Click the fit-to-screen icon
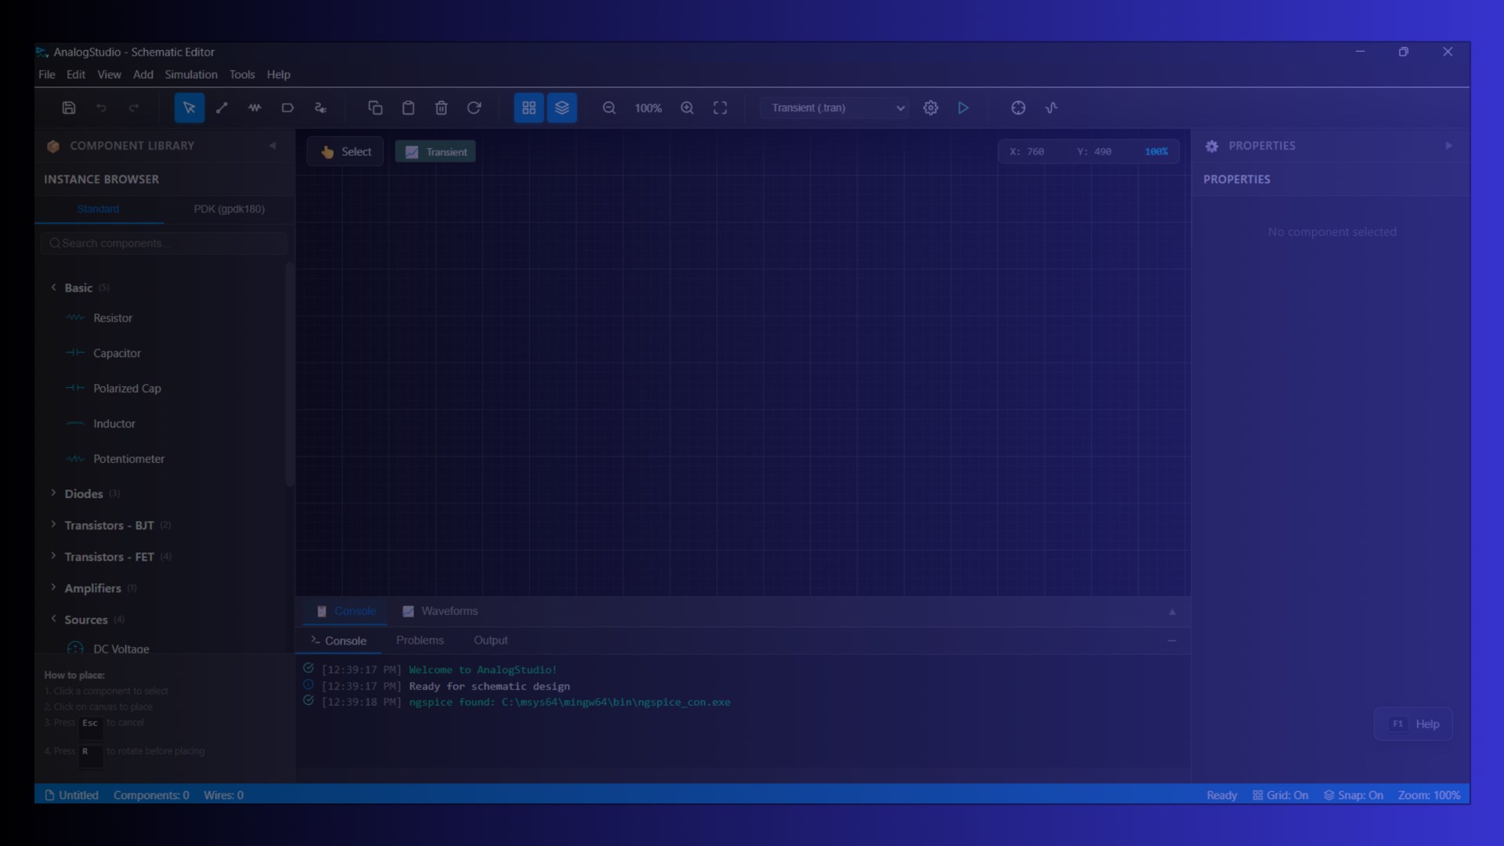 (720, 108)
